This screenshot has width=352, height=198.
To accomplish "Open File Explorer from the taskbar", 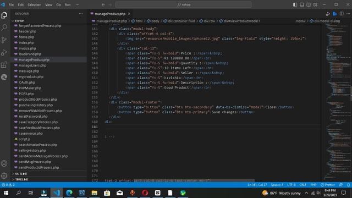I will pos(94,193).
